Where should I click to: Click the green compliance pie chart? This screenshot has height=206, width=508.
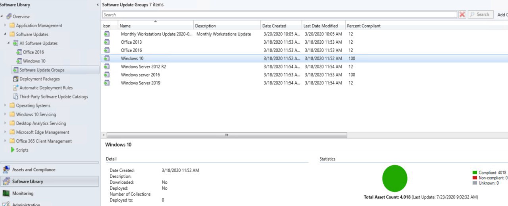394,179
